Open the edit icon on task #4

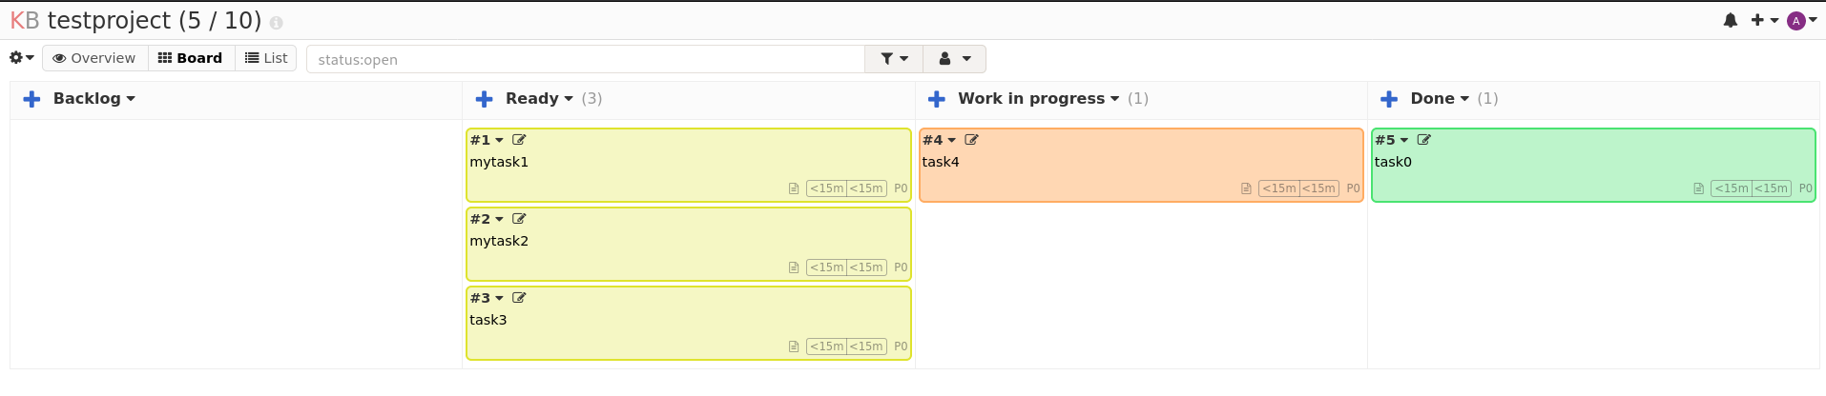pyautogui.click(x=971, y=140)
